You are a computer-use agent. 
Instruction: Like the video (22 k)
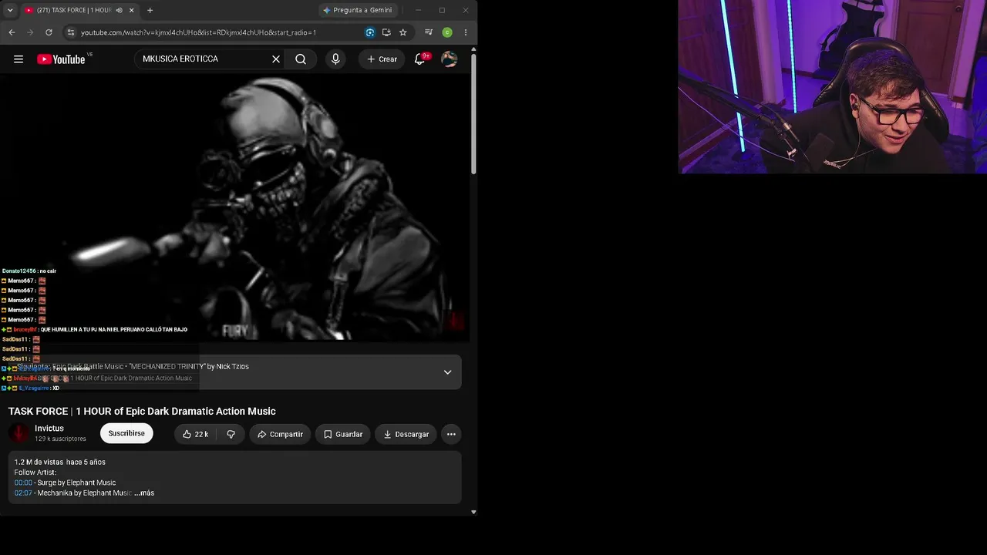tap(194, 434)
